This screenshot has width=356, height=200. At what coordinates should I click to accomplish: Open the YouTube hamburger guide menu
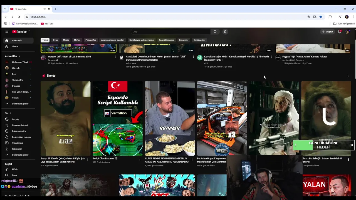(7, 32)
